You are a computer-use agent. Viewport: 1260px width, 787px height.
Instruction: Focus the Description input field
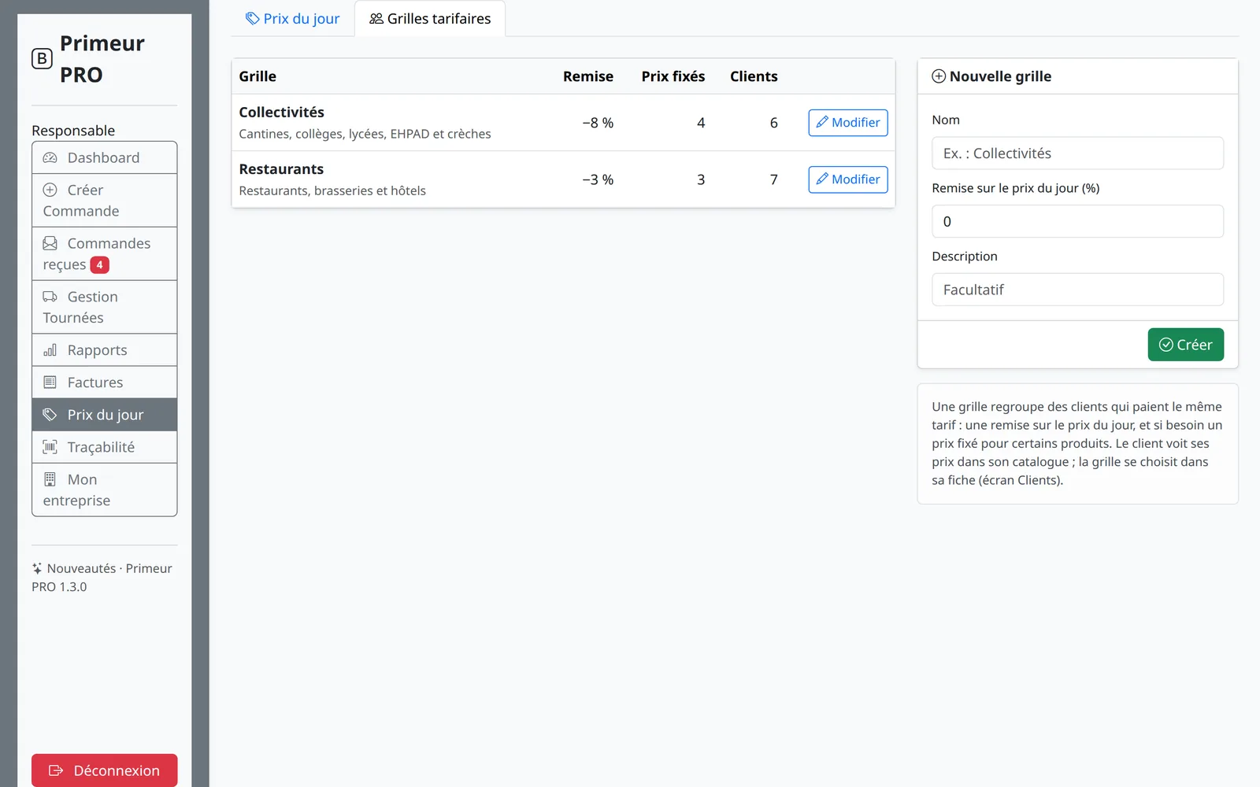tap(1077, 290)
